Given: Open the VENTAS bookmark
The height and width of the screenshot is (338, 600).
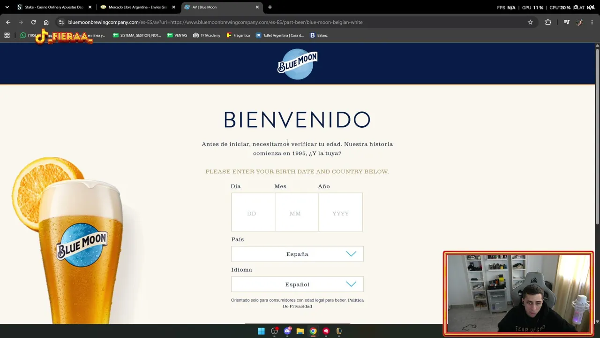Looking at the screenshot, I should [177, 35].
